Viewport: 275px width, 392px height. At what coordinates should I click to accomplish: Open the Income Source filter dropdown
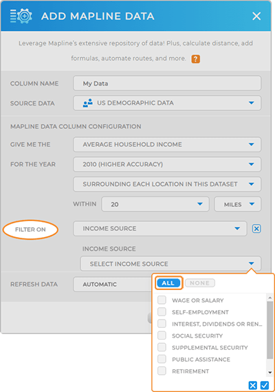click(x=160, y=229)
